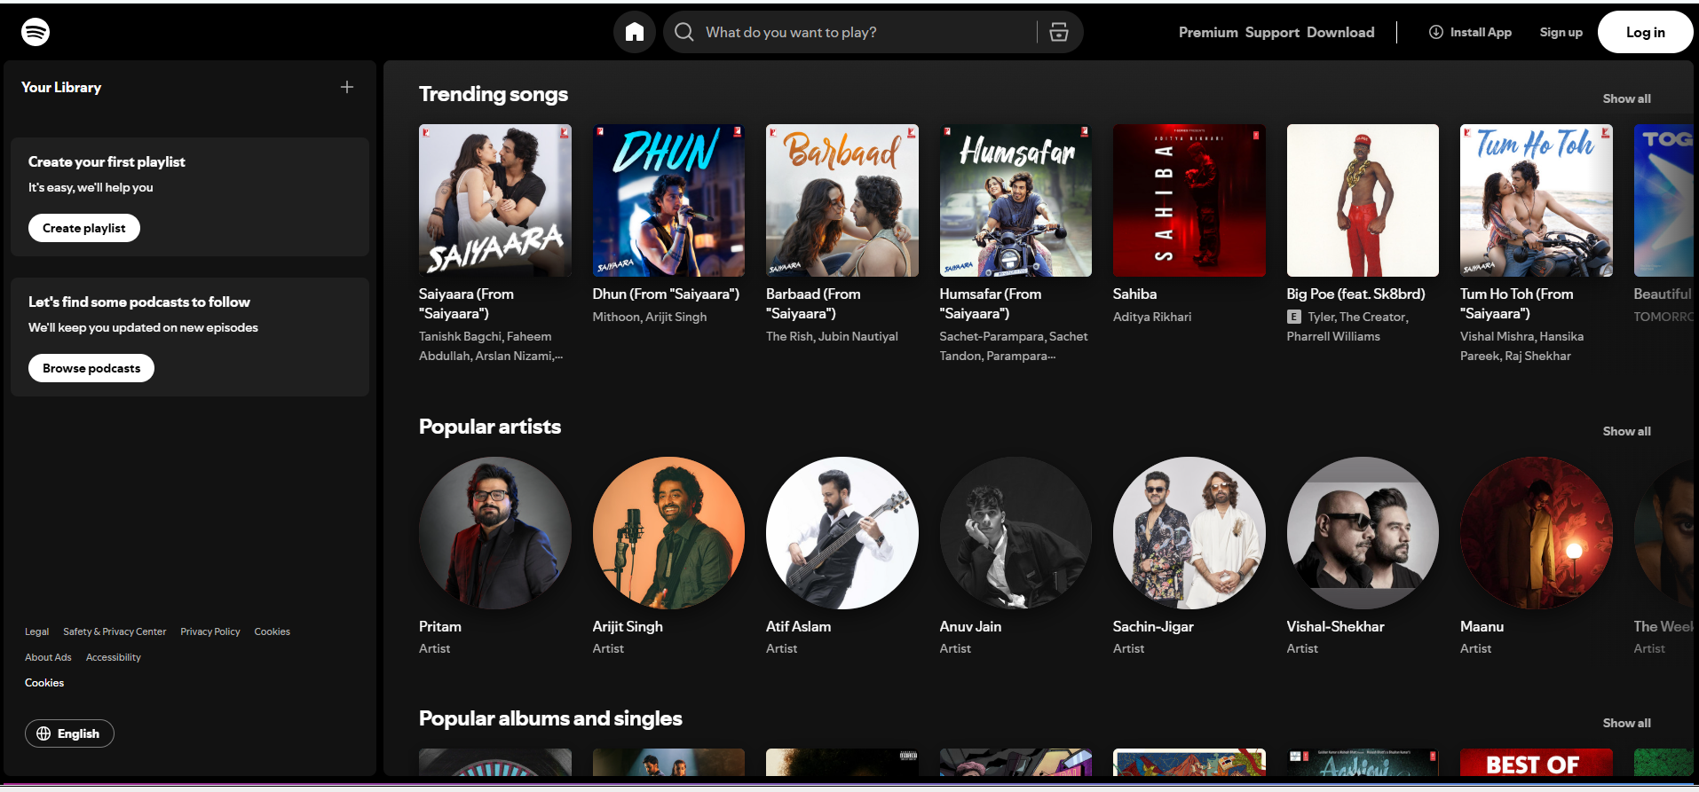The width and height of the screenshot is (1699, 792).
Task: Click 'The Rish, Jubin Nautiyal' text
Action: (832, 336)
